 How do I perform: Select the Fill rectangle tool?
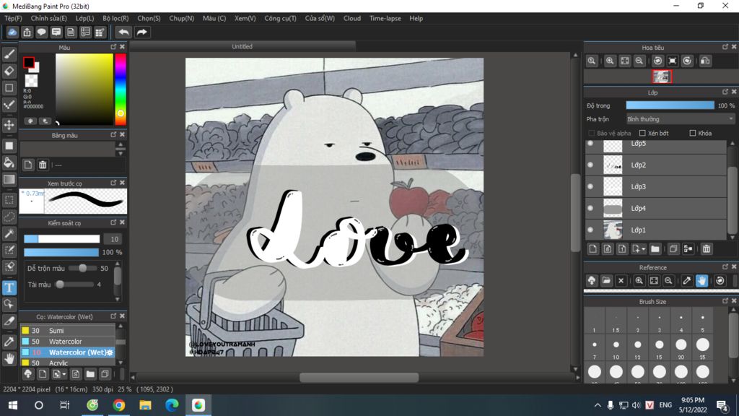pyautogui.click(x=9, y=146)
